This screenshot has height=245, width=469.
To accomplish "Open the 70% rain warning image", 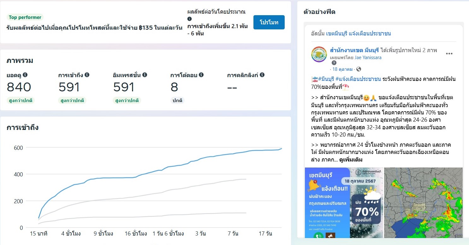I will tap(344, 202).
